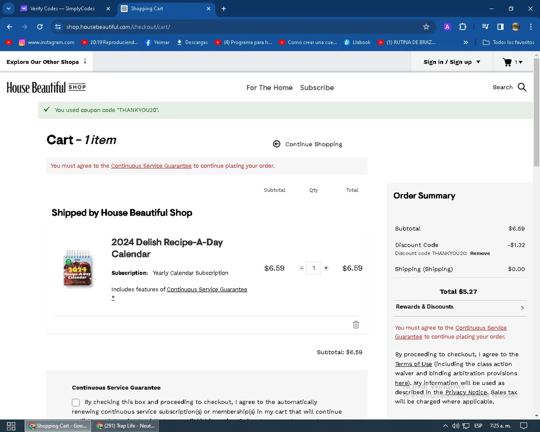Open the Yeimar Facebook bookmark
This screenshot has width=540, height=432.
pyautogui.click(x=157, y=42)
